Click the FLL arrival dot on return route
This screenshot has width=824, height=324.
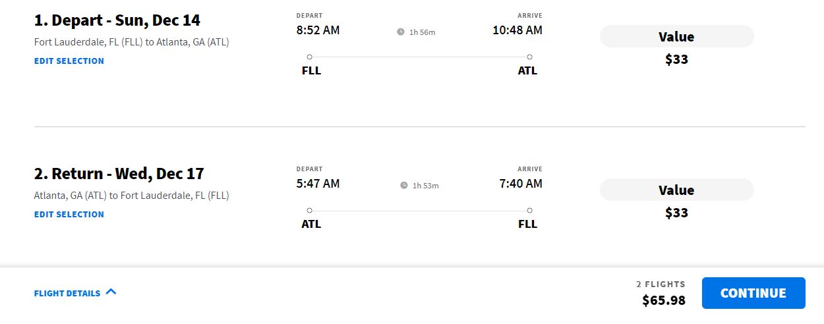529,211
